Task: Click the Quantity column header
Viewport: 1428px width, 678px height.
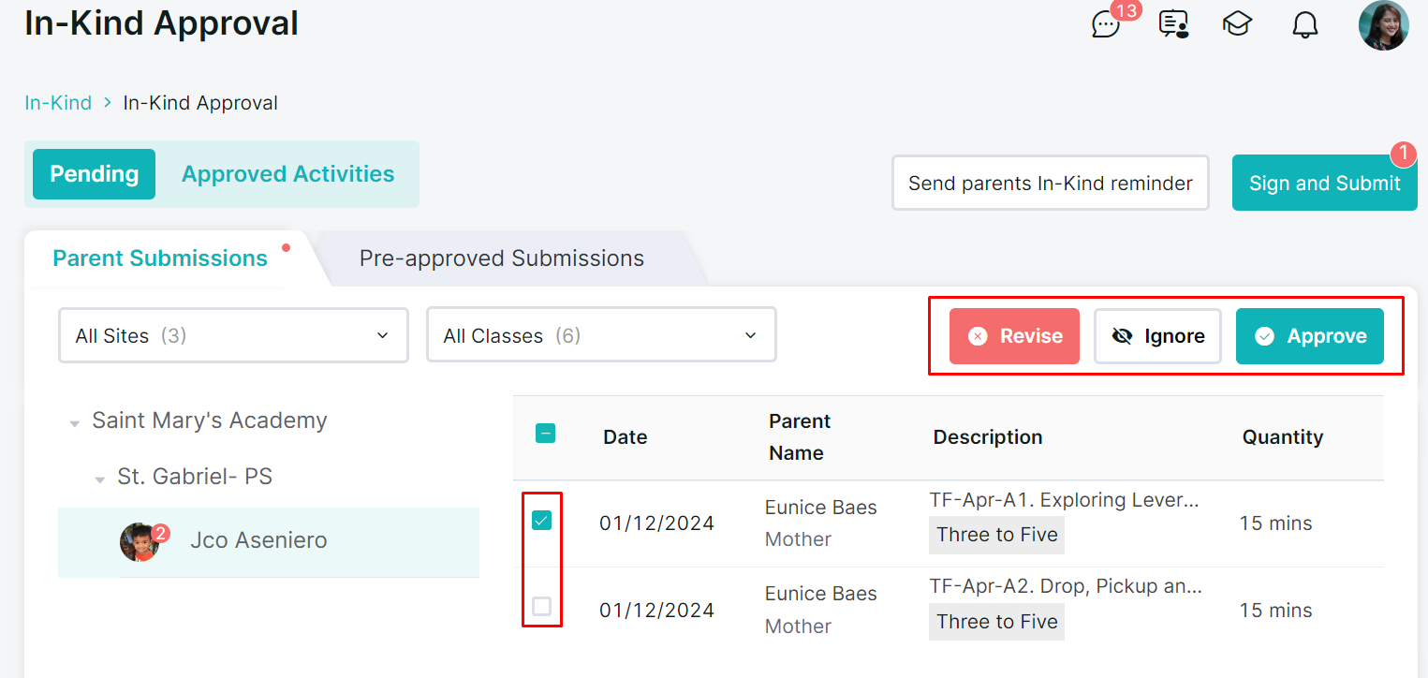Action: click(1283, 437)
